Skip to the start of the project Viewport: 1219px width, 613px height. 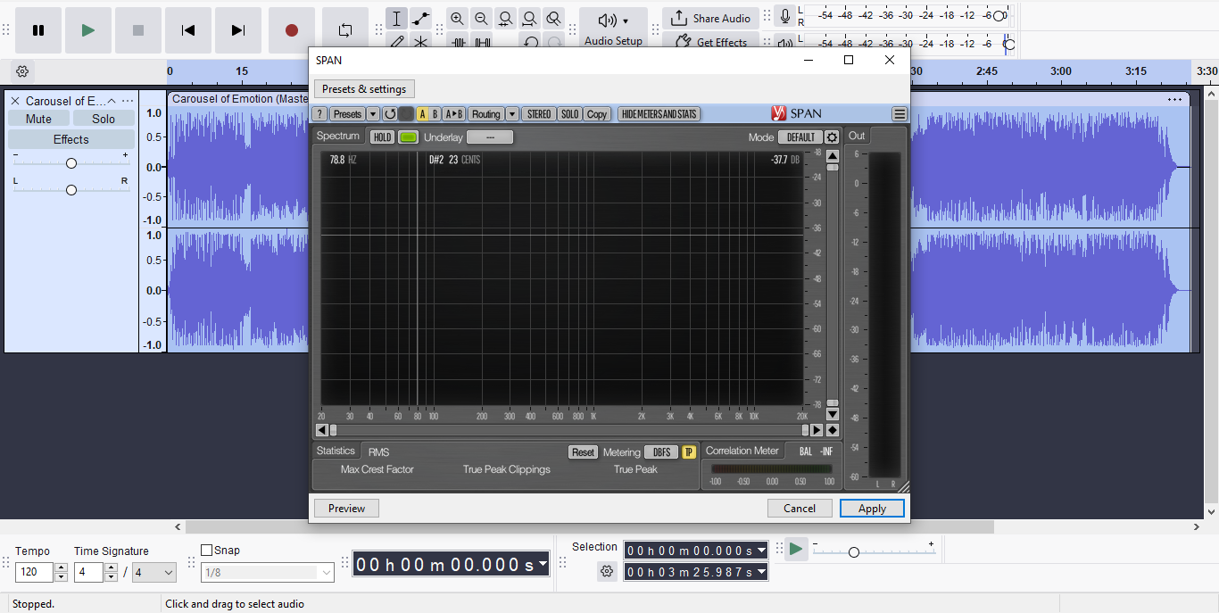tap(188, 30)
